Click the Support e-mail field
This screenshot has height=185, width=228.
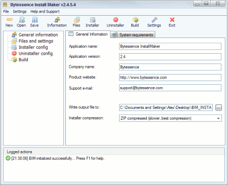coord(170,88)
